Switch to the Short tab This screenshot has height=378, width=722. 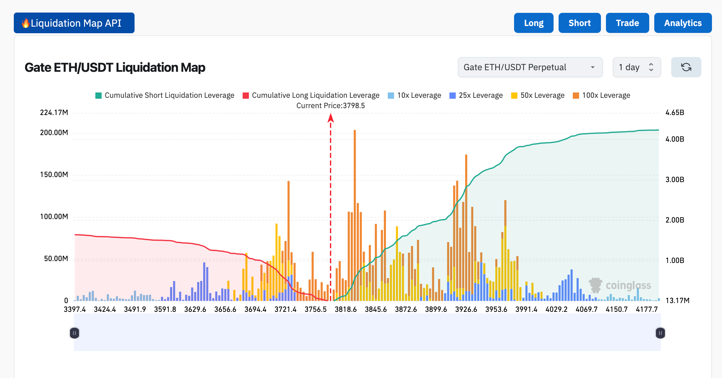(579, 23)
